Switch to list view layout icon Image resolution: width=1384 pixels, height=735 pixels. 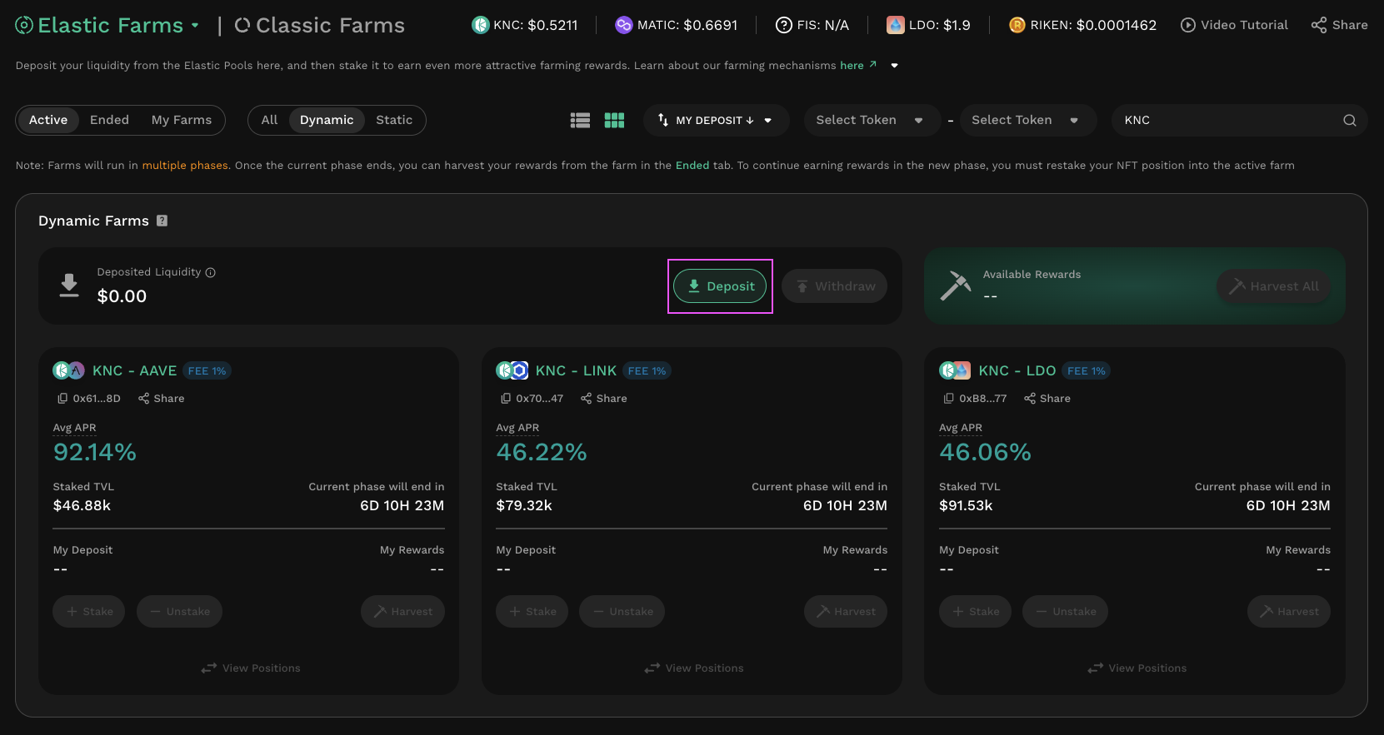click(x=580, y=121)
